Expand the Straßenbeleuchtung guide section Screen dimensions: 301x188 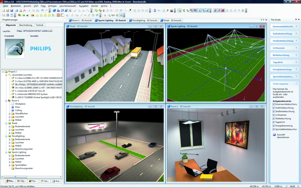click(296, 41)
